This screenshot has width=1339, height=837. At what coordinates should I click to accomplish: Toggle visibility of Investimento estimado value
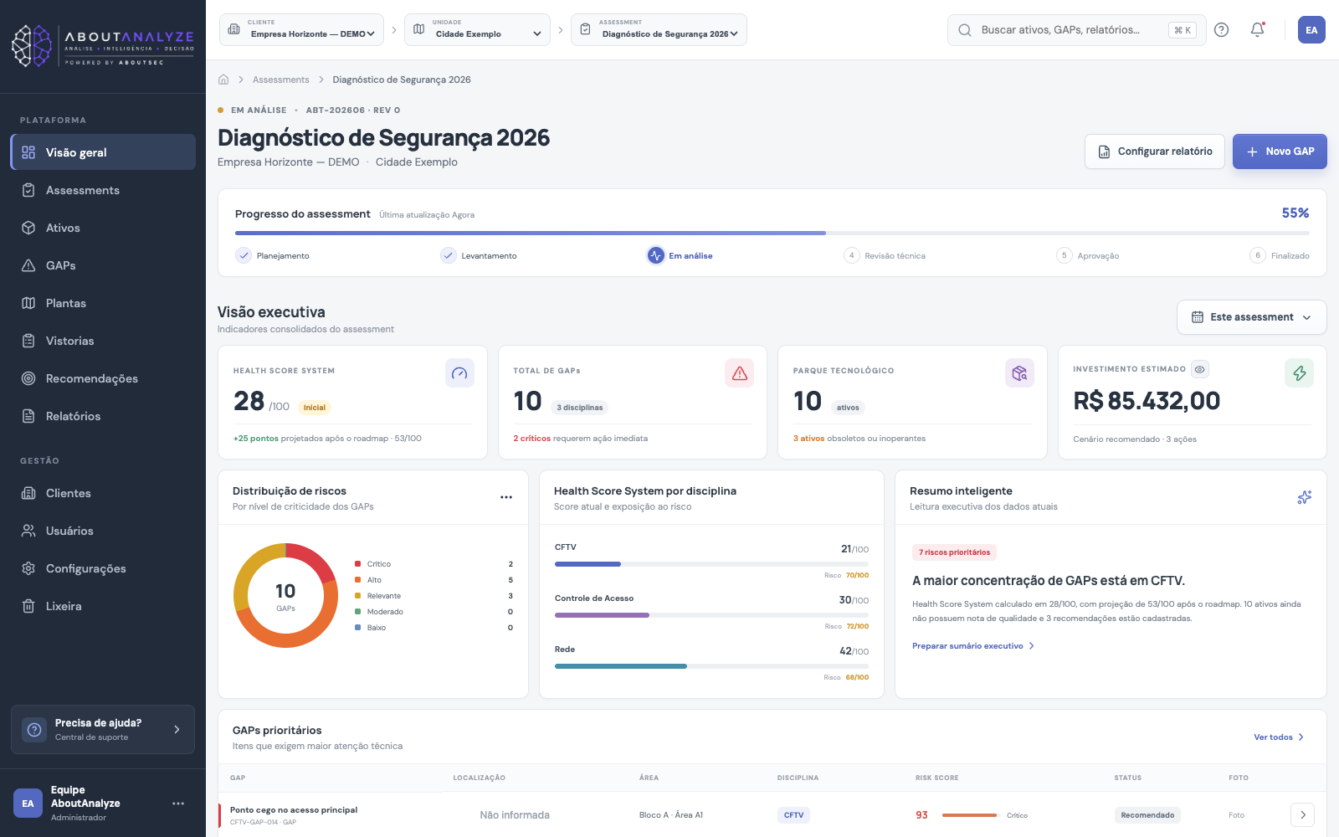pos(1199,369)
